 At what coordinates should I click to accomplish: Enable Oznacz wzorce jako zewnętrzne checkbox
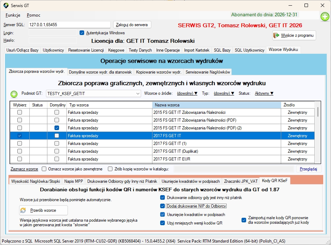pos(44,169)
